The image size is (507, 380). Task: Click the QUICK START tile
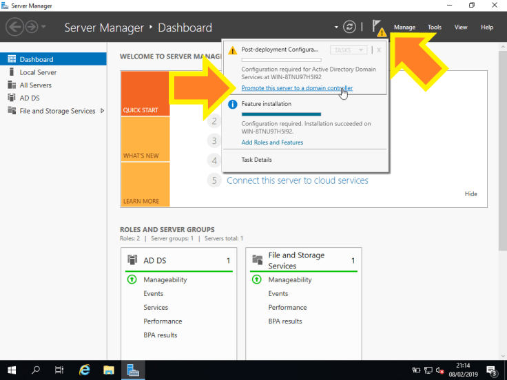[x=145, y=94]
